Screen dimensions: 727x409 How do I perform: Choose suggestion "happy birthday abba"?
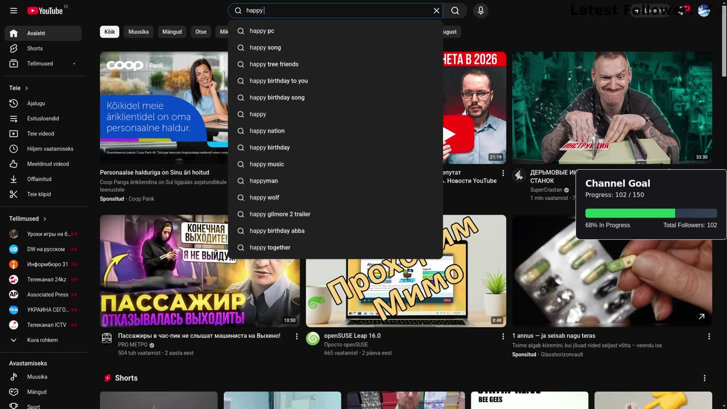(336, 231)
